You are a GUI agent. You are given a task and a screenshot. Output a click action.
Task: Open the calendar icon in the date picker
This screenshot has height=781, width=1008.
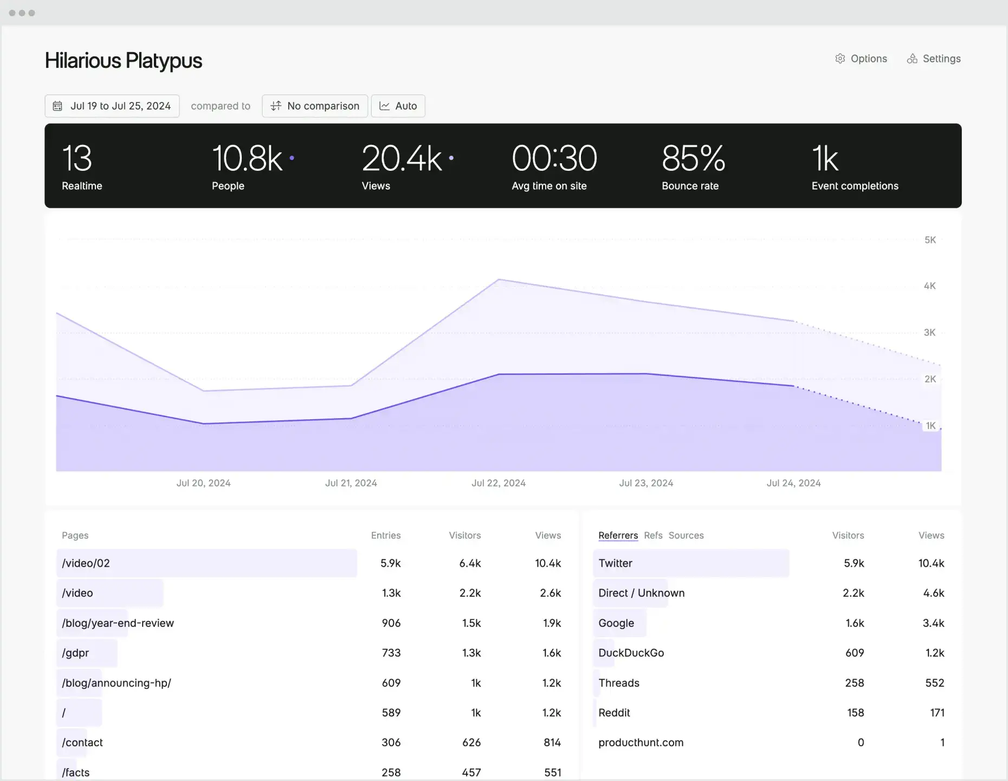click(x=57, y=106)
